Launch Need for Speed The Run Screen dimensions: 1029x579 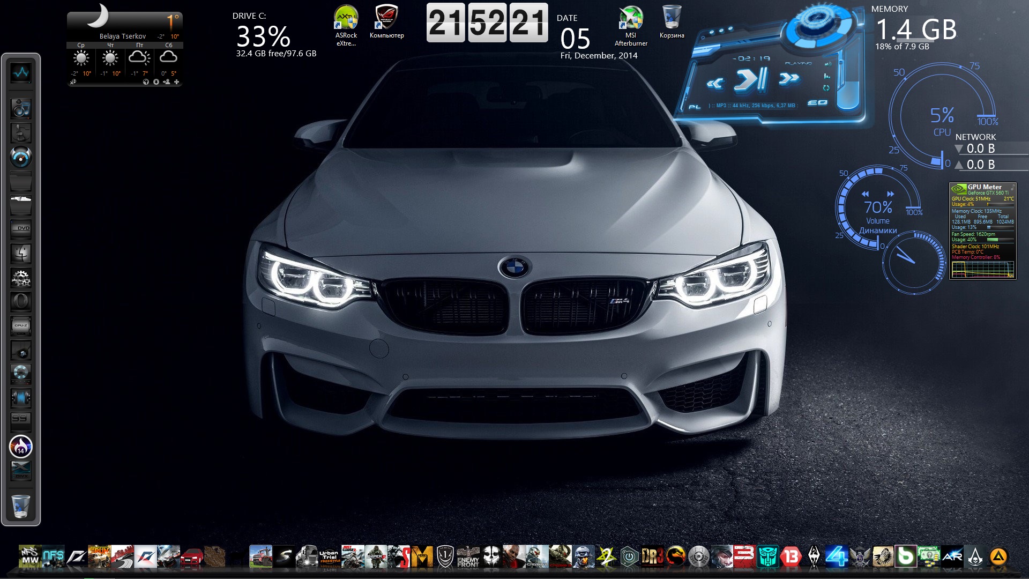pyautogui.click(x=99, y=557)
